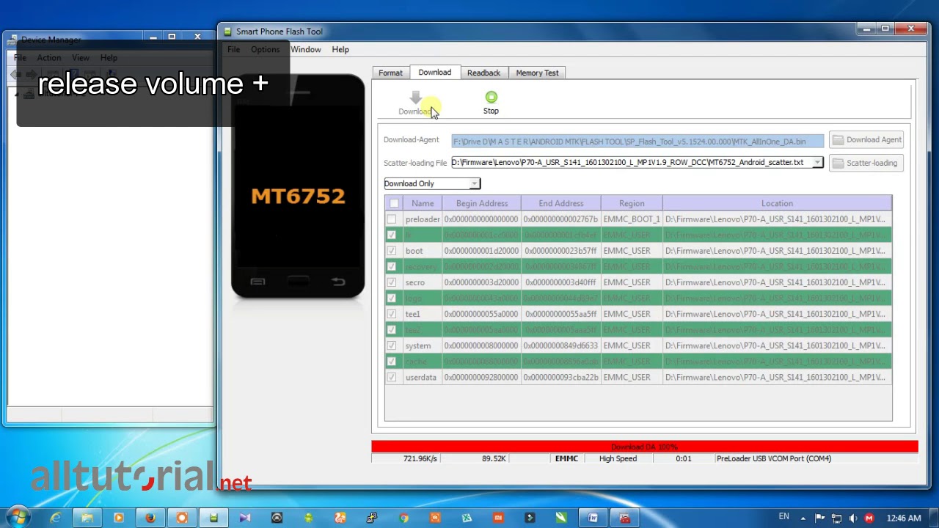Open the Window menu in Flash Tool

[306, 50]
